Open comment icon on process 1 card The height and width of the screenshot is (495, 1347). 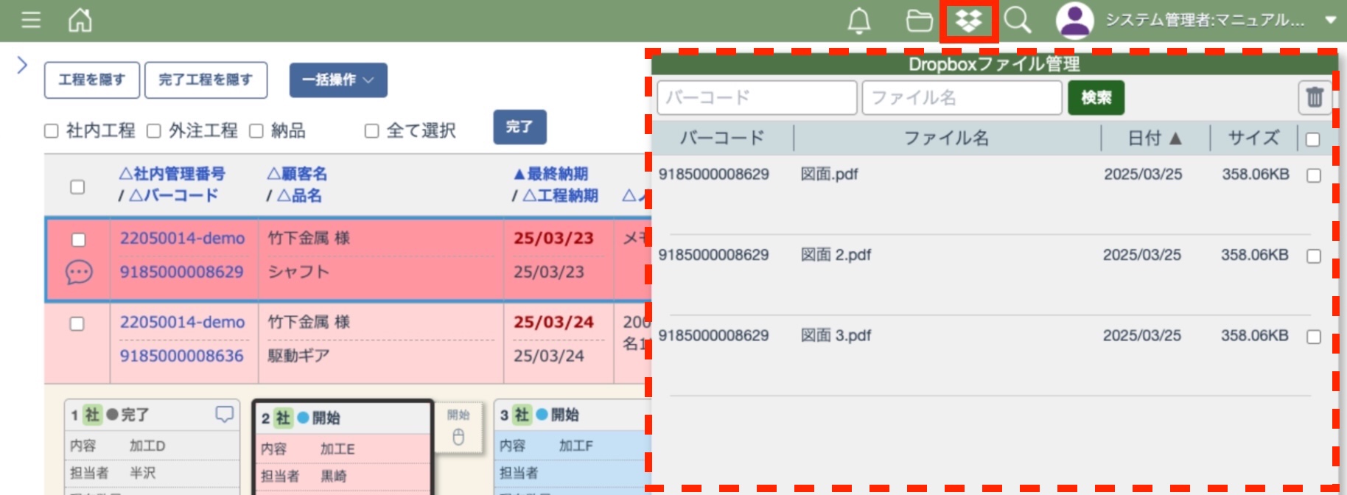tap(224, 414)
